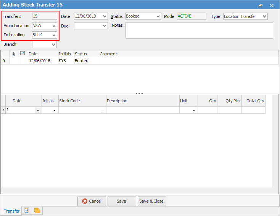Click the Qty cell in stock row 1
The height and width of the screenshot is (216, 280).
(207, 110)
